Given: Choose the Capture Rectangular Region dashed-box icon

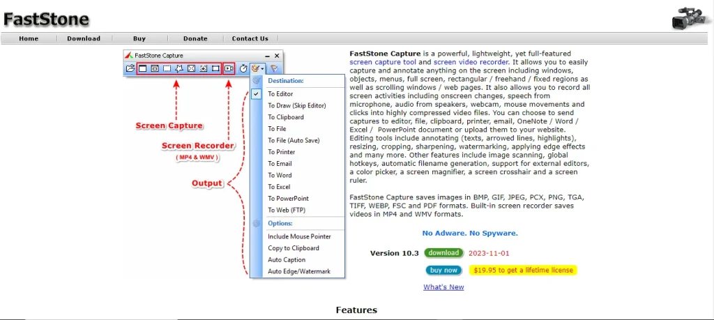Looking at the screenshot, I should coord(167,69).
